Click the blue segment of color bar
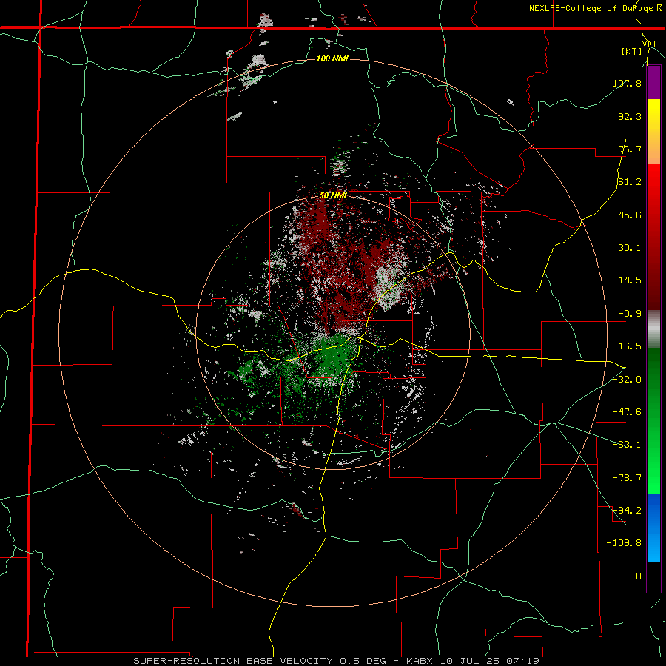 coord(653,528)
